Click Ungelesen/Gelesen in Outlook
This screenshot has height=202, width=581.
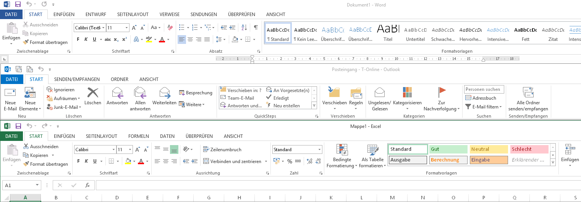click(379, 99)
